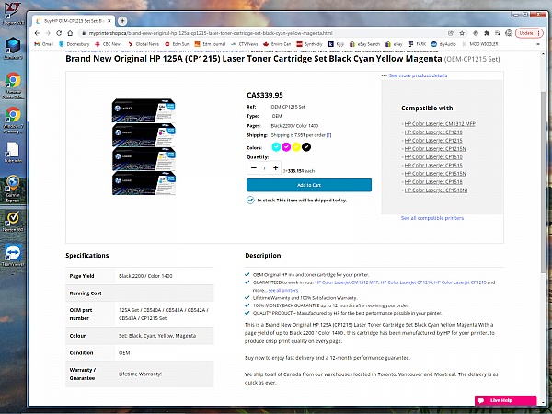Screen dimensions: 552x414
Task: Open the Doonesbury bookmark
Action: point(74,44)
